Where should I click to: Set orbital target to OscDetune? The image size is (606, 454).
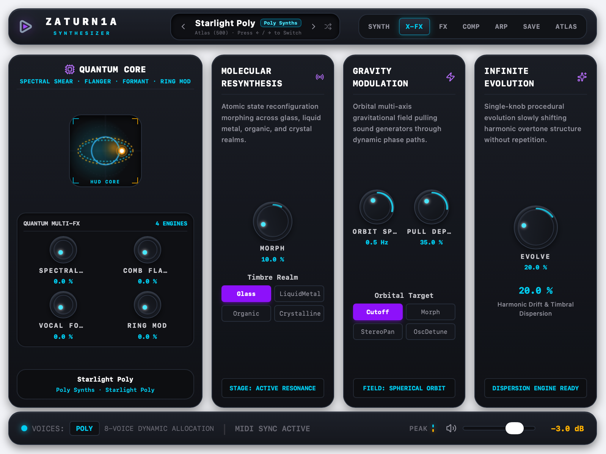tap(430, 332)
